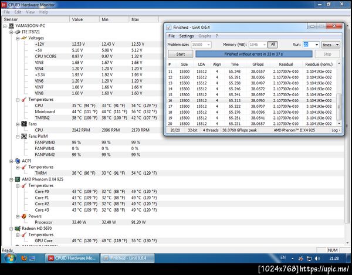Collapse the Voltages branch
Viewport: 352px width, 275px height.
coord(18,38)
